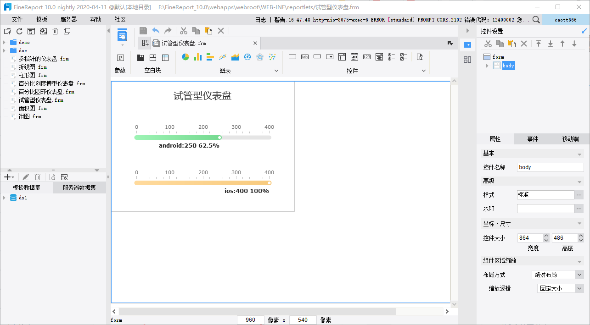Open the 服务器 menu
Image resolution: width=590 pixels, height=325 pixels.
(69, 20)
